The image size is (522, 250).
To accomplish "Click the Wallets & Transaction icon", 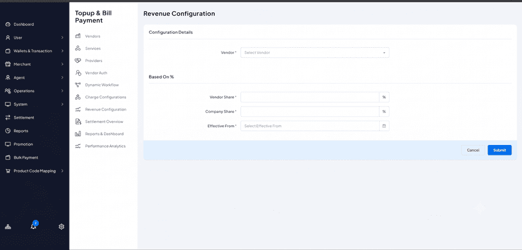I will point(8,51).
